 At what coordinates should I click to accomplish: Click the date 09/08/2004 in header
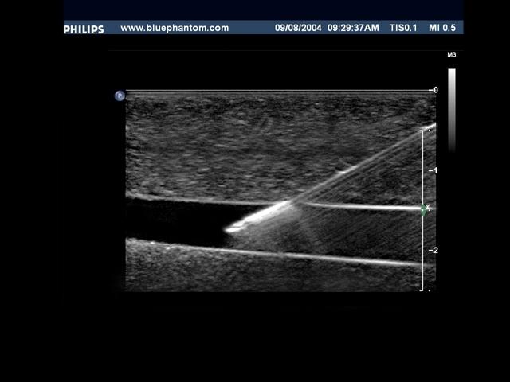coord(298,28)
